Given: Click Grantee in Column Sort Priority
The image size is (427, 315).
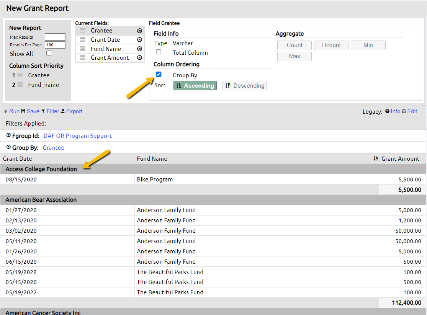Looking at the screenshot, I should pyautogui.click(x=39, y=75).
